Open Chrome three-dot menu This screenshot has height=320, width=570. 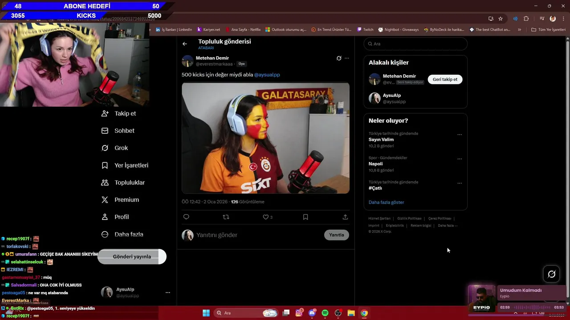click(x=563, y=19)
